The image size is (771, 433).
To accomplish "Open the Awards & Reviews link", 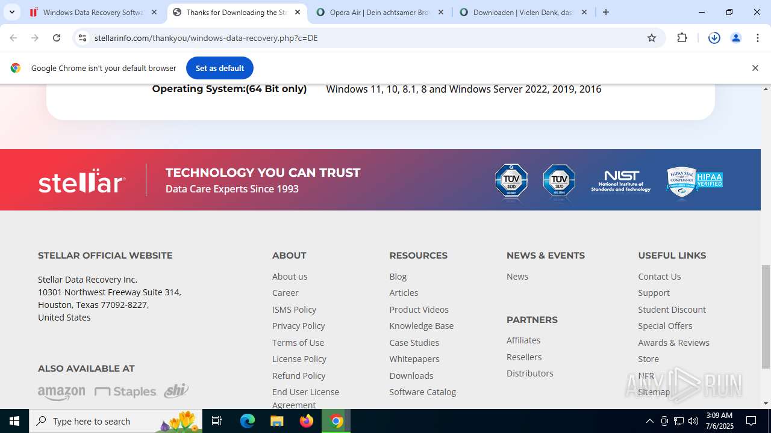I will tap(674, 342).
